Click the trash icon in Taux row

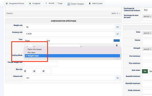117,45
